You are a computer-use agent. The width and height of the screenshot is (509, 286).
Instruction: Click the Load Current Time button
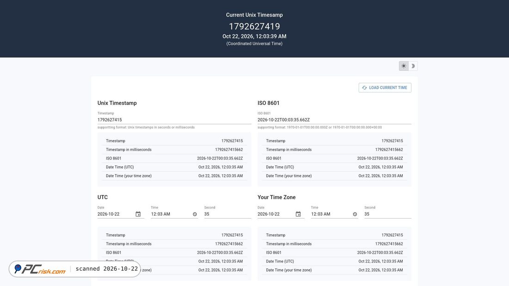(385, 87)
